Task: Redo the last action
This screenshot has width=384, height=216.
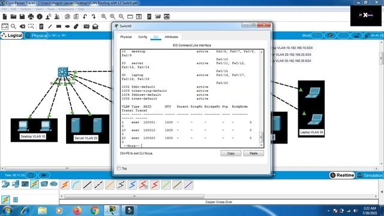Action: pos(94,17)
